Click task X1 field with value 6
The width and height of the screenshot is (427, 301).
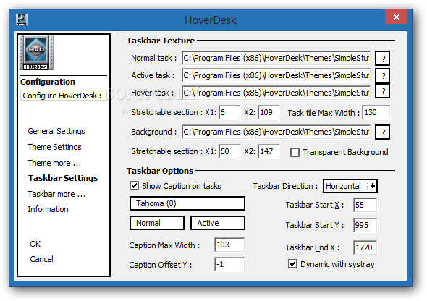(x=229, y=112)
